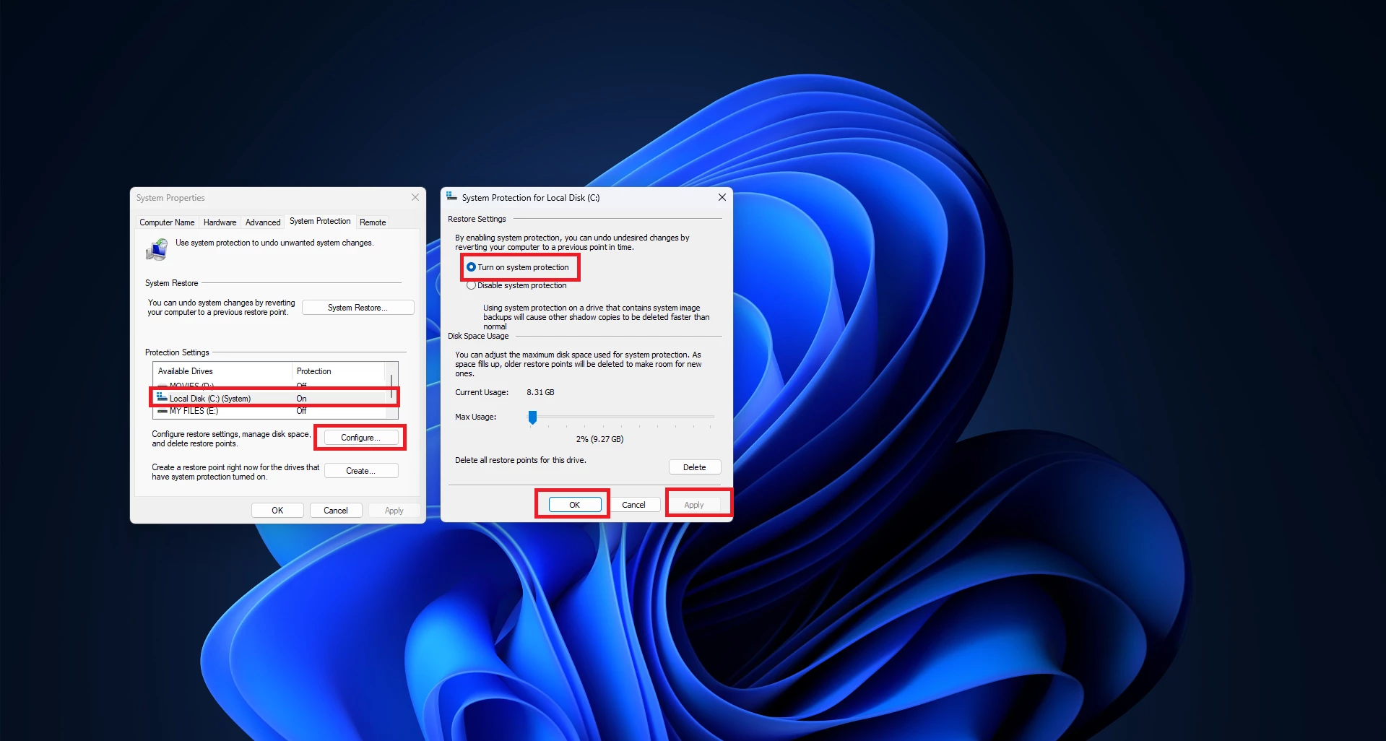Switch to the Advanced tab
The width and height of the screenshot is (1386, 741).
(x=263, y=222)
